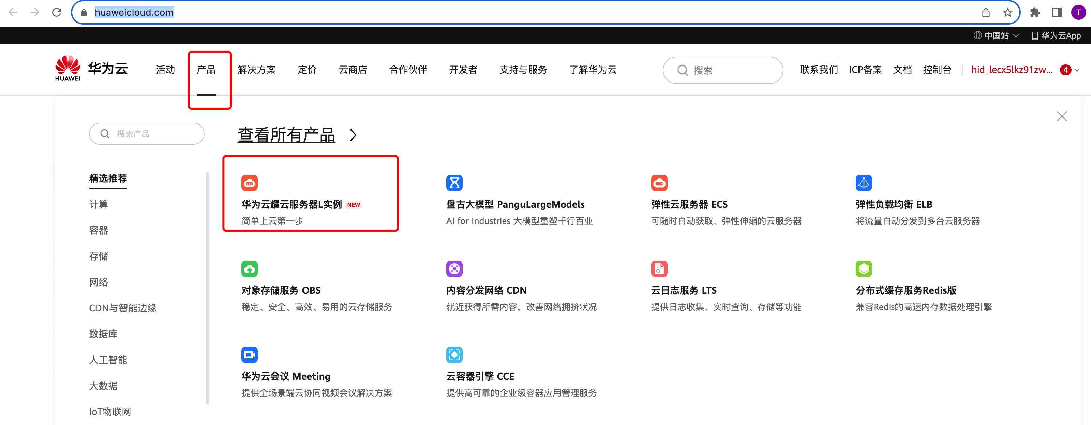Reload the page with refresh icon
Viewport: 1091px width, 425px height.
coord(57,12)
